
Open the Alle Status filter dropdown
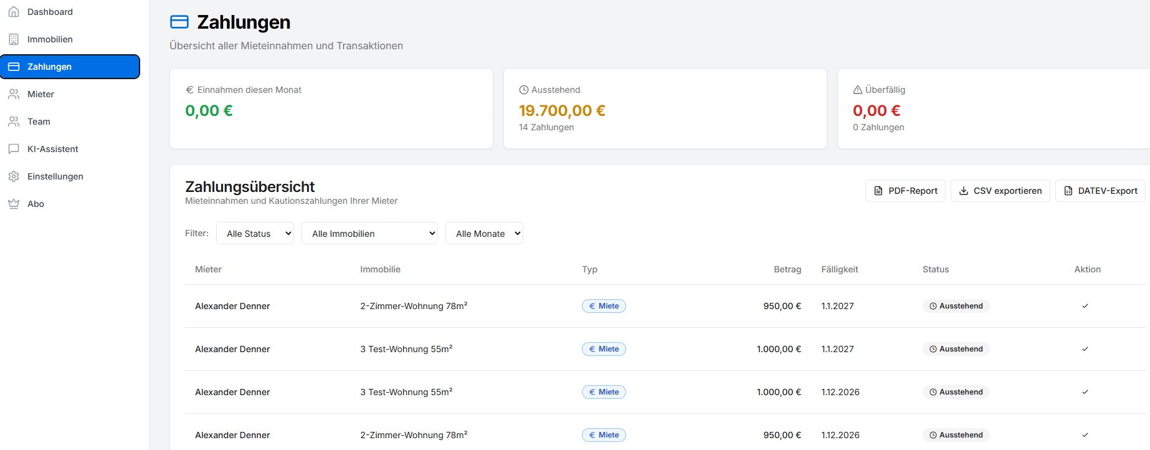(255, 233)
